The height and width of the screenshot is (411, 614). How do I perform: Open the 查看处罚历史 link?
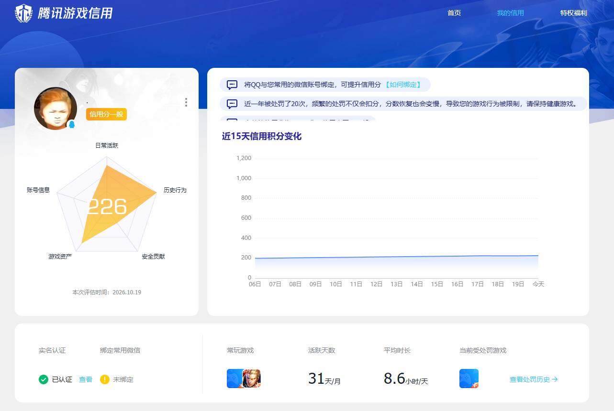point(534,379)
